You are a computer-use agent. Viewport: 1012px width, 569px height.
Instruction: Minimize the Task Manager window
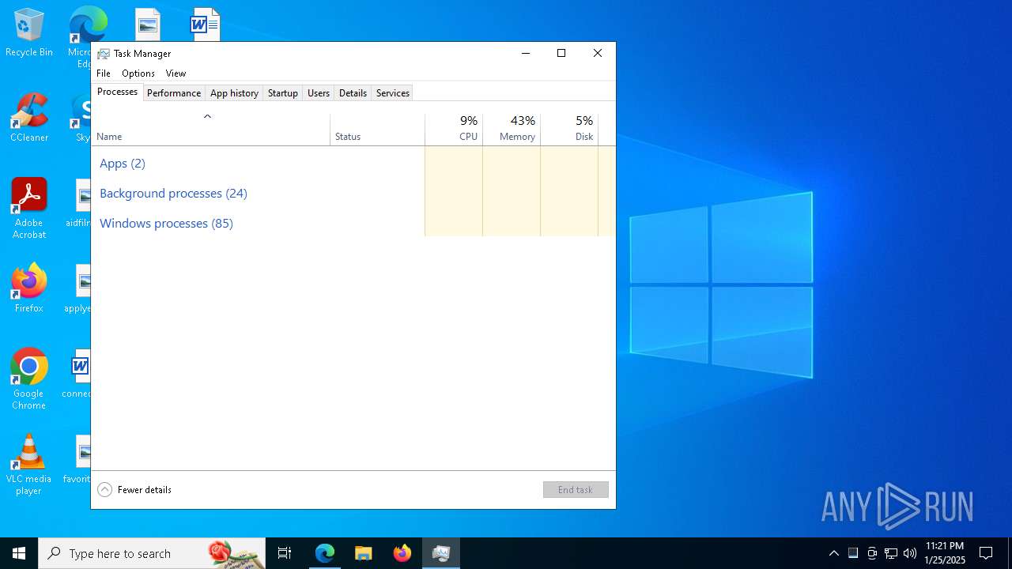525,53
